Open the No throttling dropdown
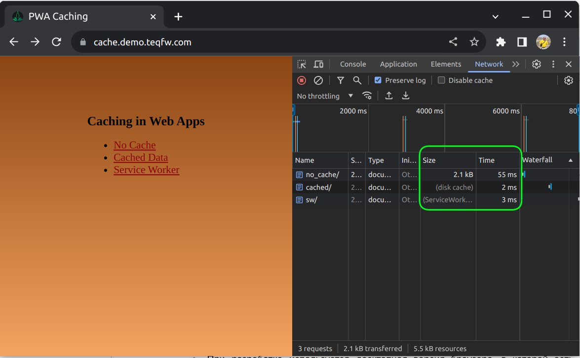 tap(325, 96)
